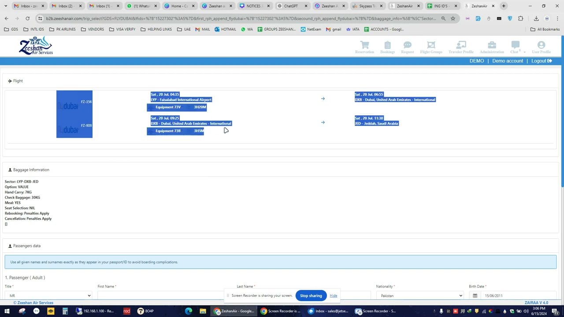Click the browser back arrow
This screenshot has height=317, width=564.
[6, 18]
